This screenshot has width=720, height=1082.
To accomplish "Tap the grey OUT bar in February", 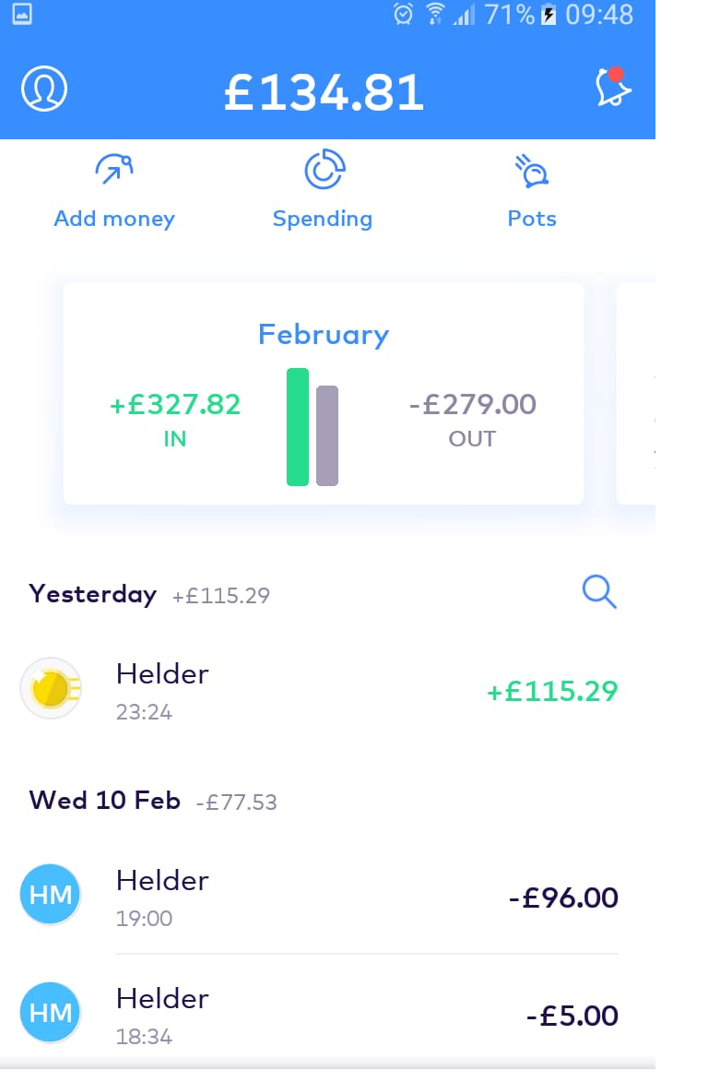I will [x=327, y=435].
